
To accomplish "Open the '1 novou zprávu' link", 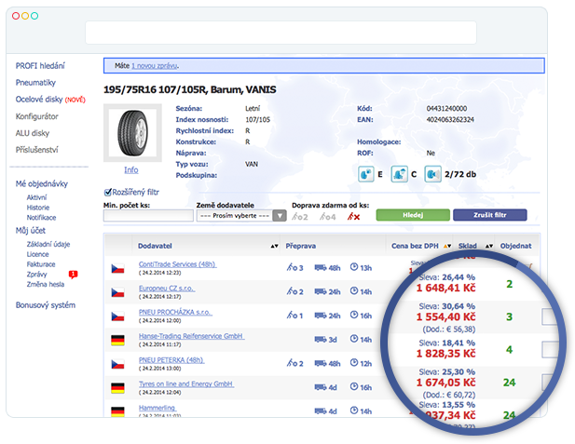I will coord(155,65).
